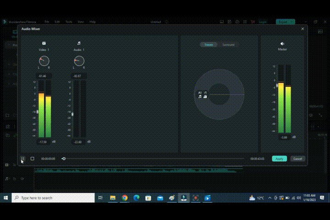The image size is (330, 220).
Task: Click the Master volume fader handle
Action: pyautogui.click(x=277, y=85)
